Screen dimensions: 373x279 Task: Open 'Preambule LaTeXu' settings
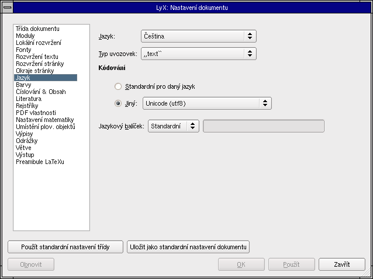click(40, 162)
